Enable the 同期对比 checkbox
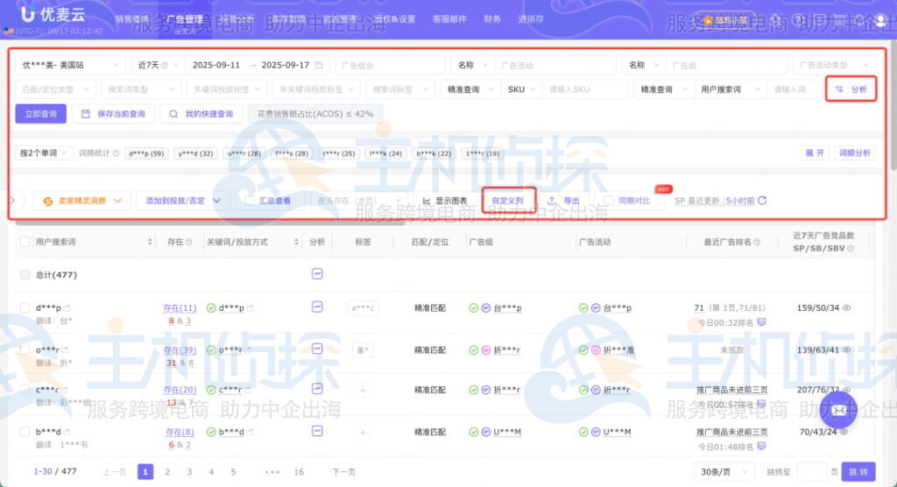The image size is (897, 487). click(x=609, y=201)
